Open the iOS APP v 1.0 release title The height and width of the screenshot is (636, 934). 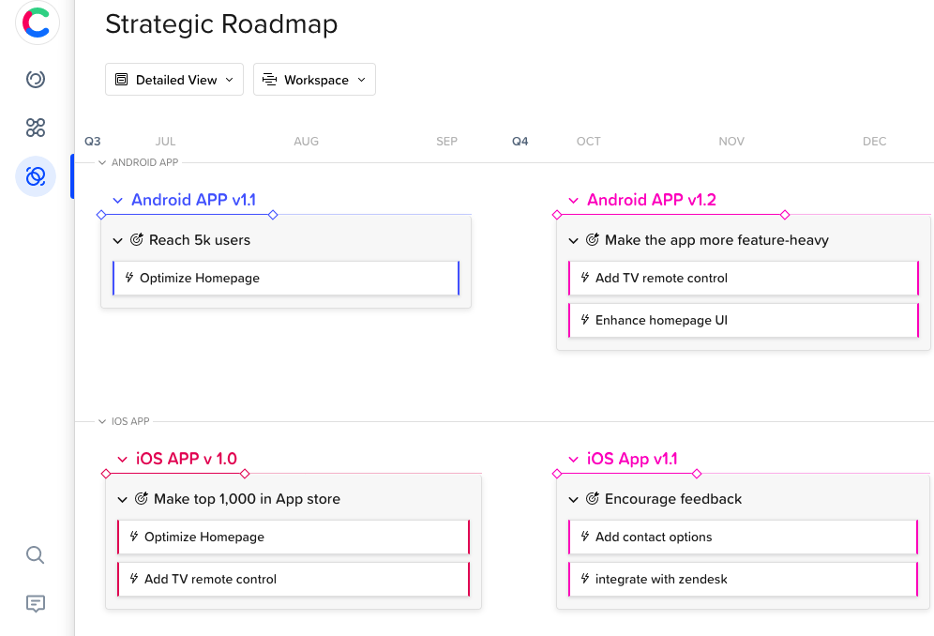[x=187, y=459]
